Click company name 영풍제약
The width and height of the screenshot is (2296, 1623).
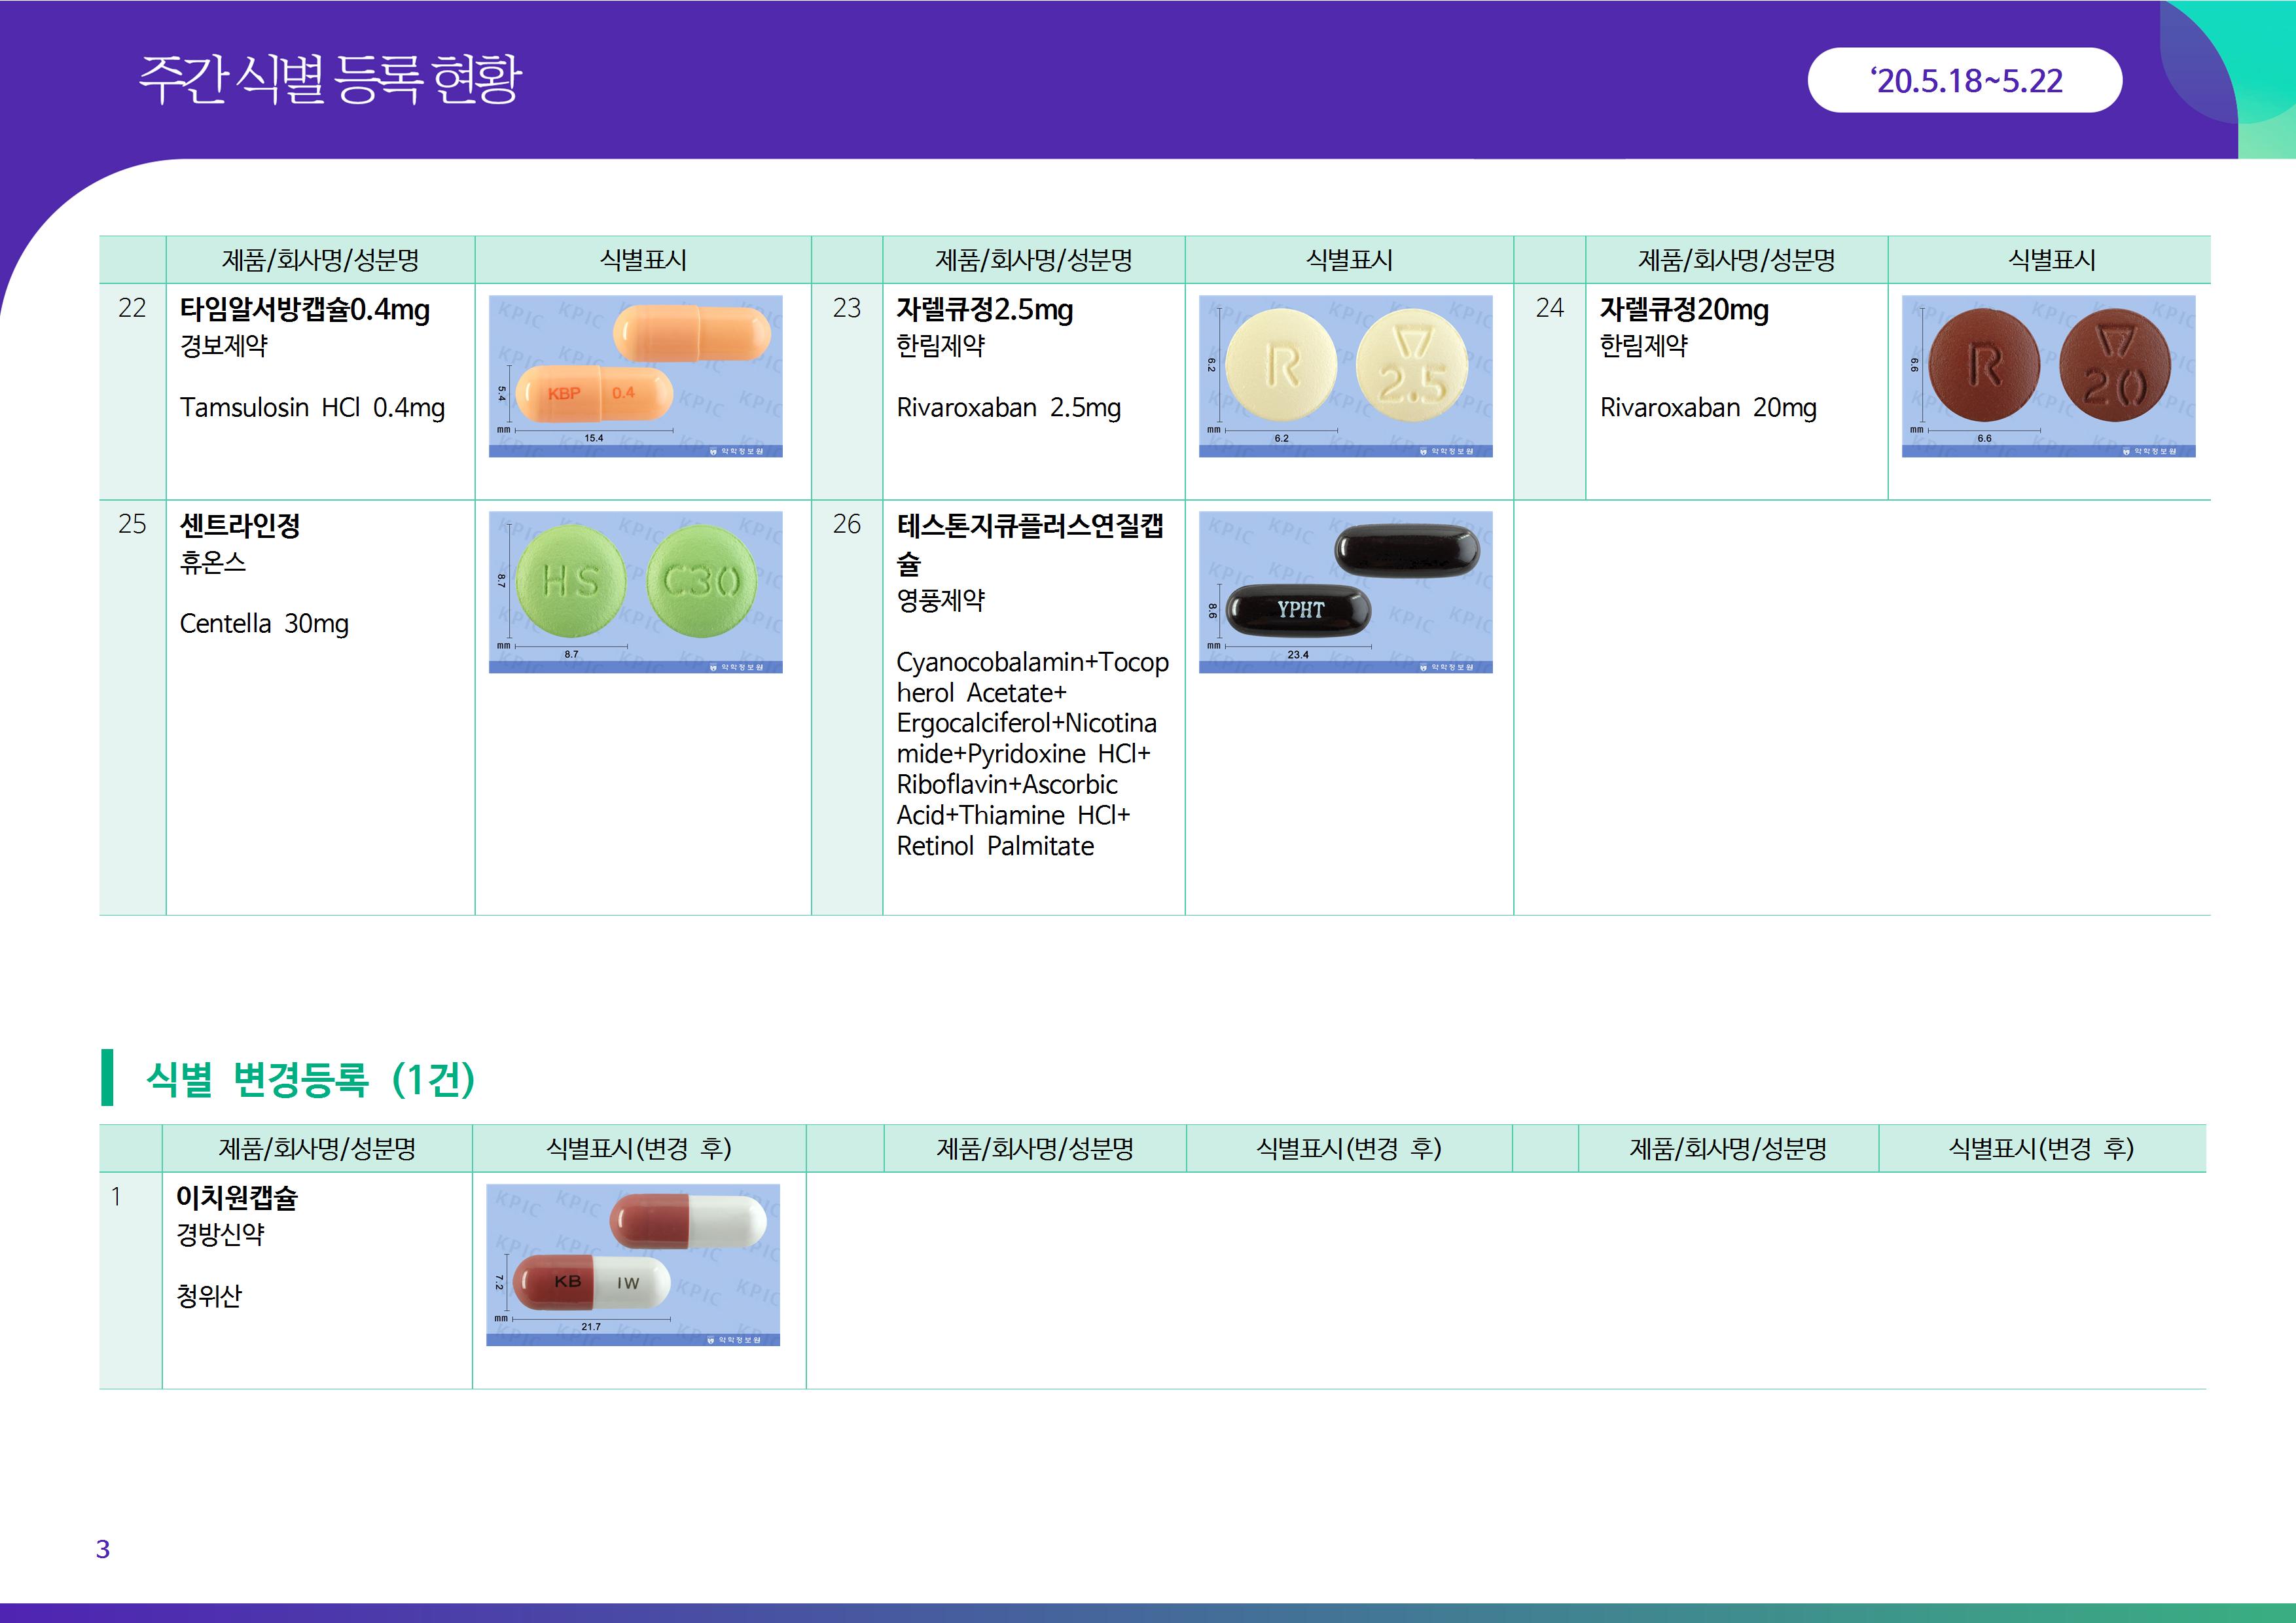pos(940,600)
